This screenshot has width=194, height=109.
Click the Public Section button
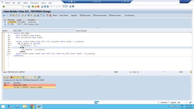(x=85, y=15)
